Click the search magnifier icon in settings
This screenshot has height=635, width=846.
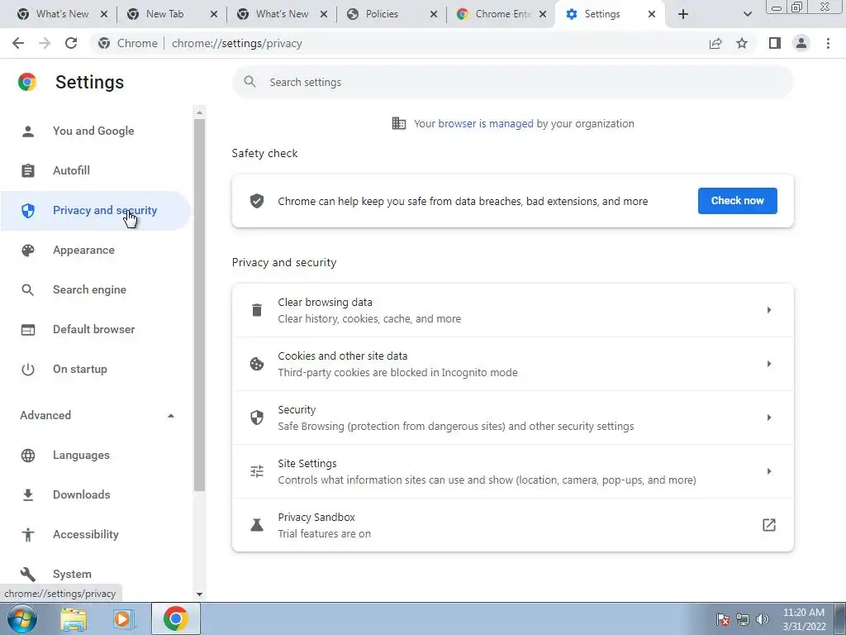(250, 82)
